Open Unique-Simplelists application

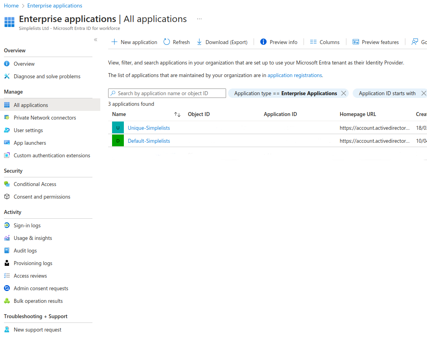[x=149, y=128]
